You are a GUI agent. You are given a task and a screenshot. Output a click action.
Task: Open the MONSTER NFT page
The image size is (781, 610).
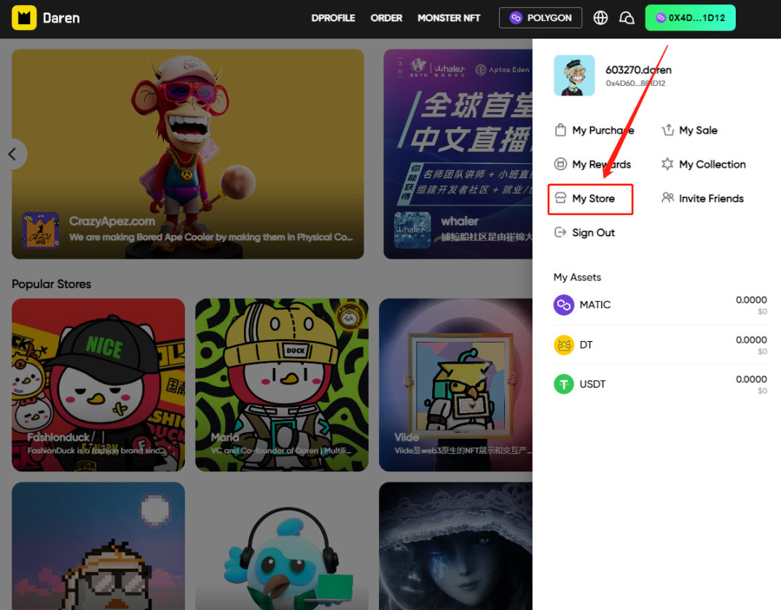(449, 17)
